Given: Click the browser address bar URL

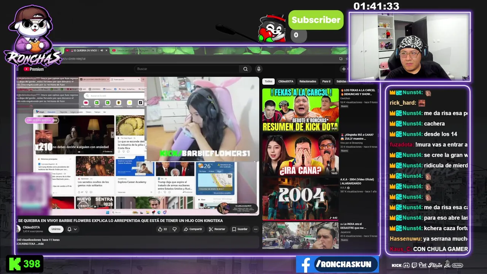Looking at the screenshot, I should click(x=74, y=59).
